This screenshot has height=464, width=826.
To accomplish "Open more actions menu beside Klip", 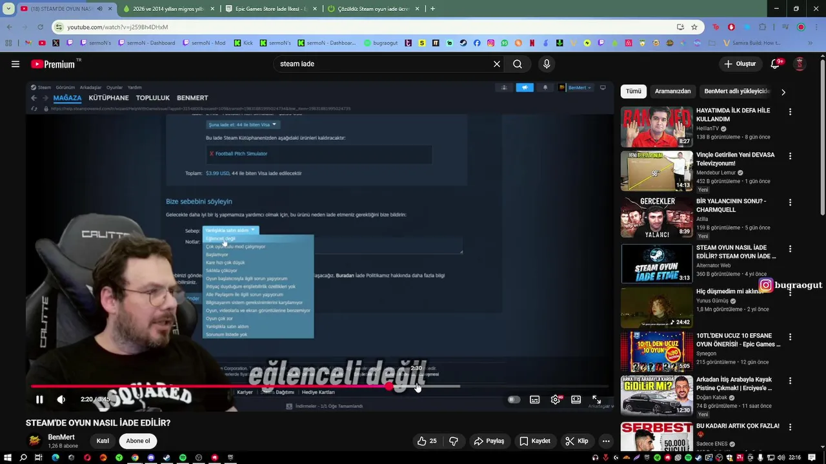I will (x=606, y=441).
